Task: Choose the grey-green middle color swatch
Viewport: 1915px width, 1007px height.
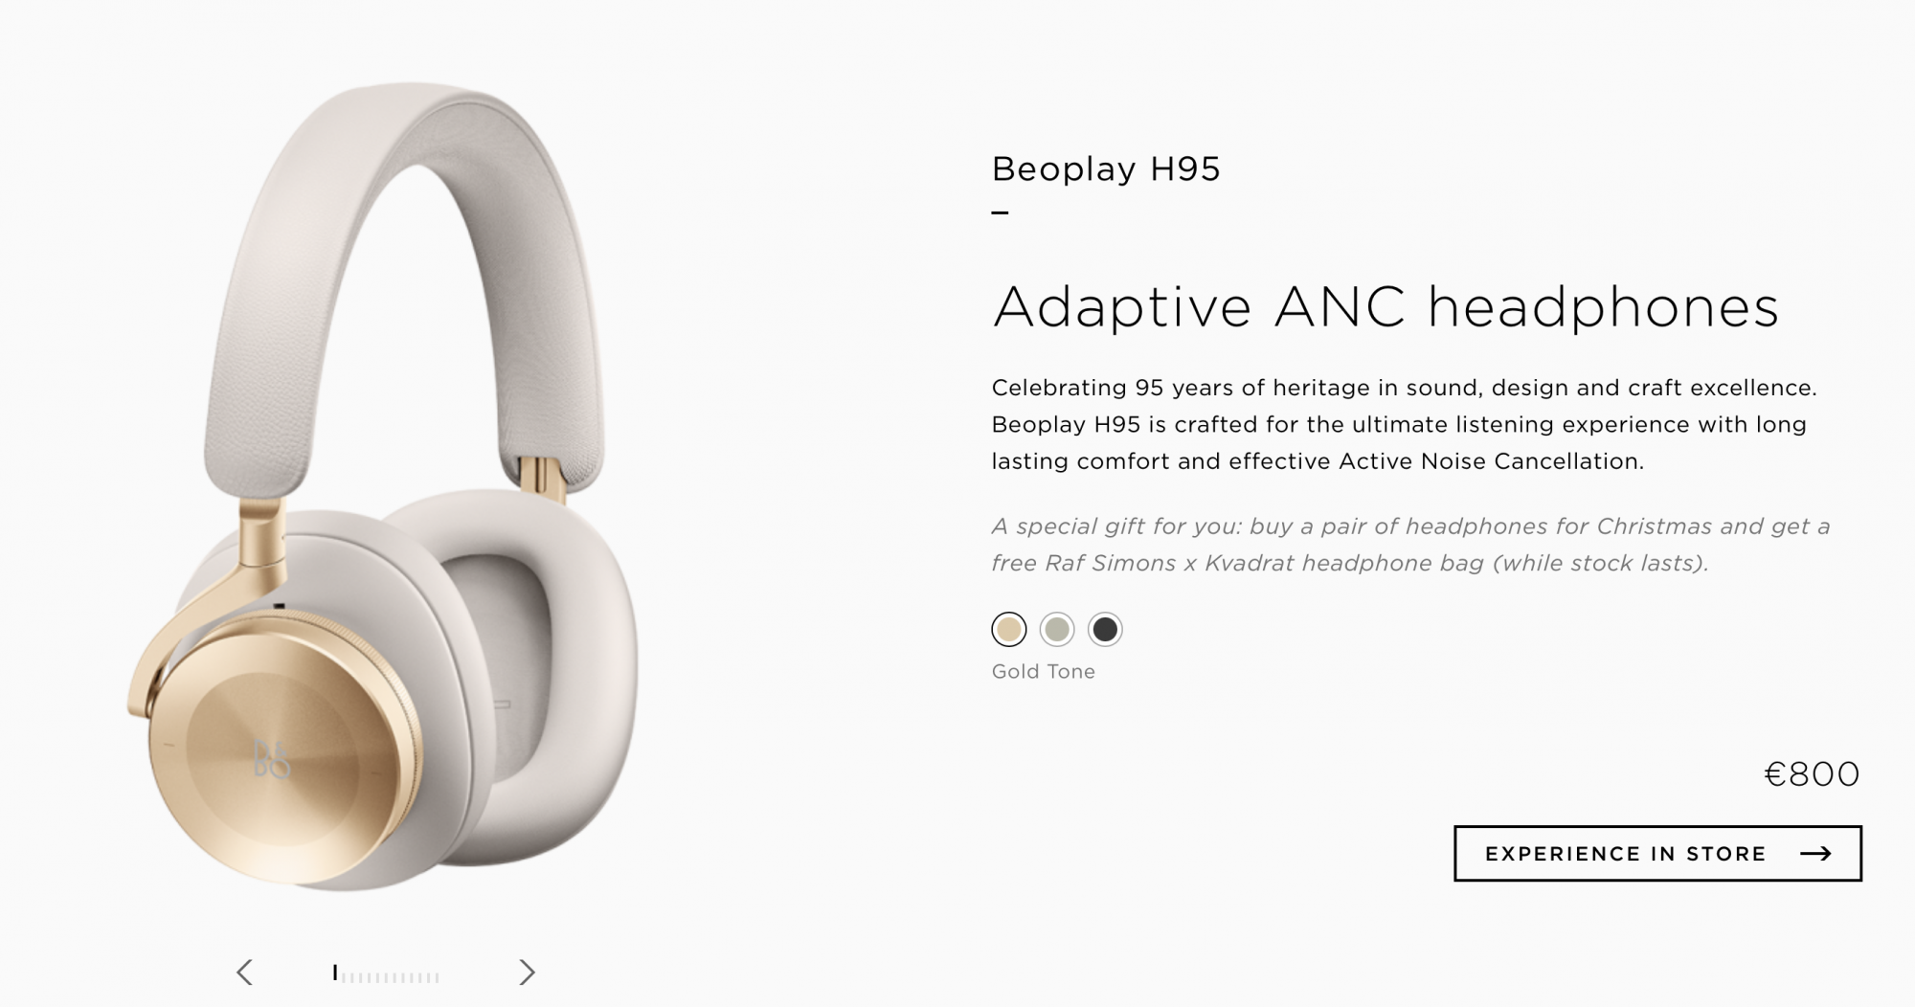Action: pyautogui.click(x=1057, y=629)
